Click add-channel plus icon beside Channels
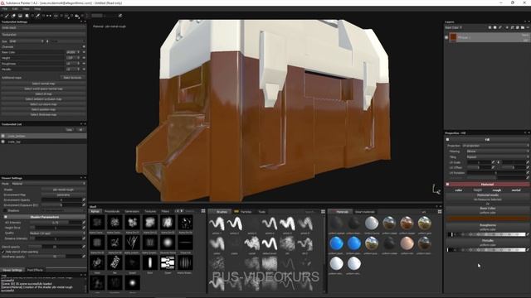The width and height of the screenshot is (531, 298). click(x=84, y=46)
